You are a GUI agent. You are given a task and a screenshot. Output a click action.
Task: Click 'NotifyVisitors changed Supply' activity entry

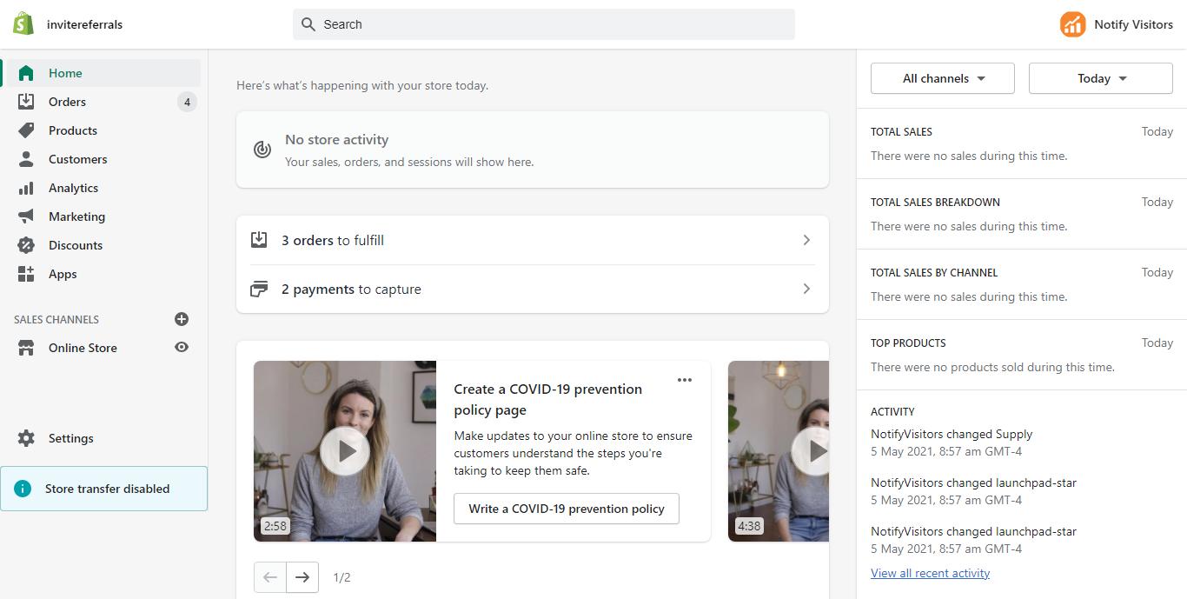(952, 434)
